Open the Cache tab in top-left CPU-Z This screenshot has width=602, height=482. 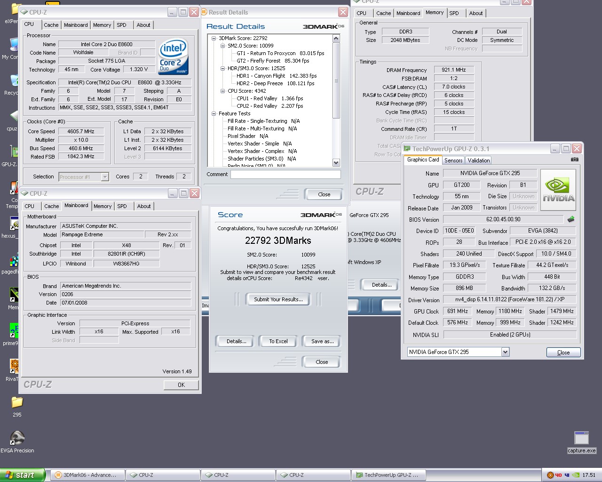point(51,25)
